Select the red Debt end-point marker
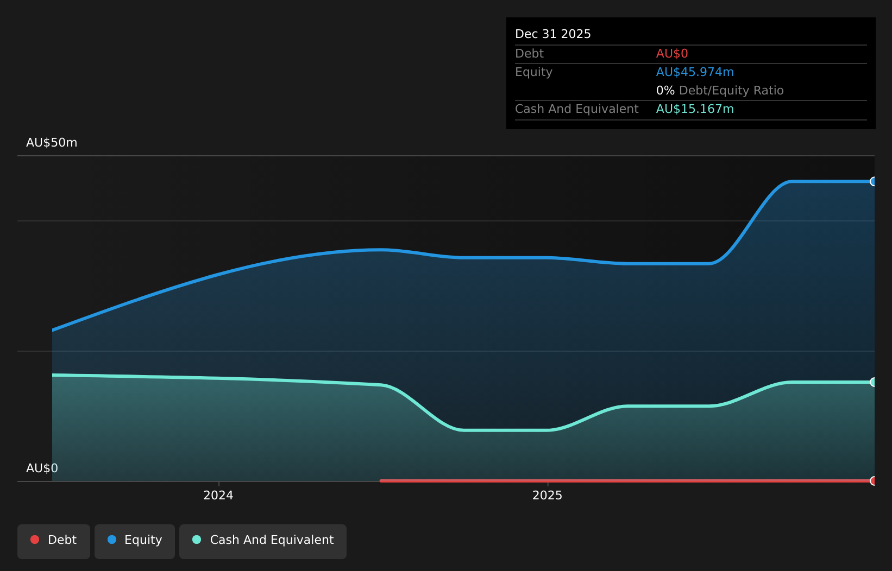 874,481
